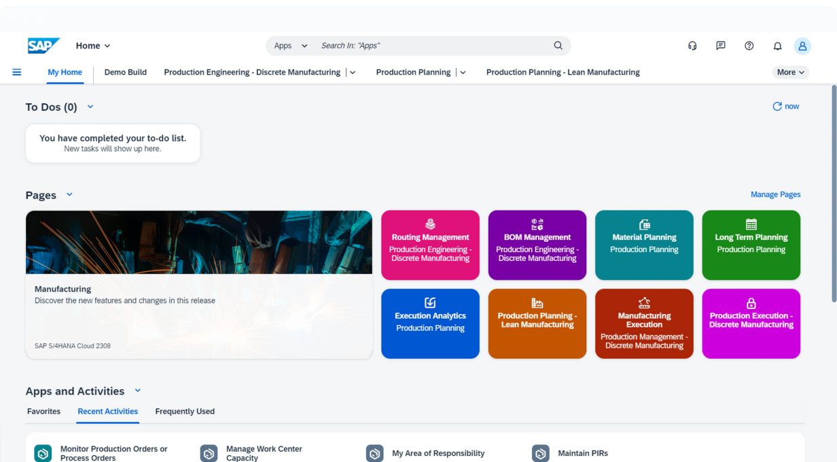The width and height of the screenshot is (837, 462).
Task: Collapse the To Dos section chevron
Action: 91,107
